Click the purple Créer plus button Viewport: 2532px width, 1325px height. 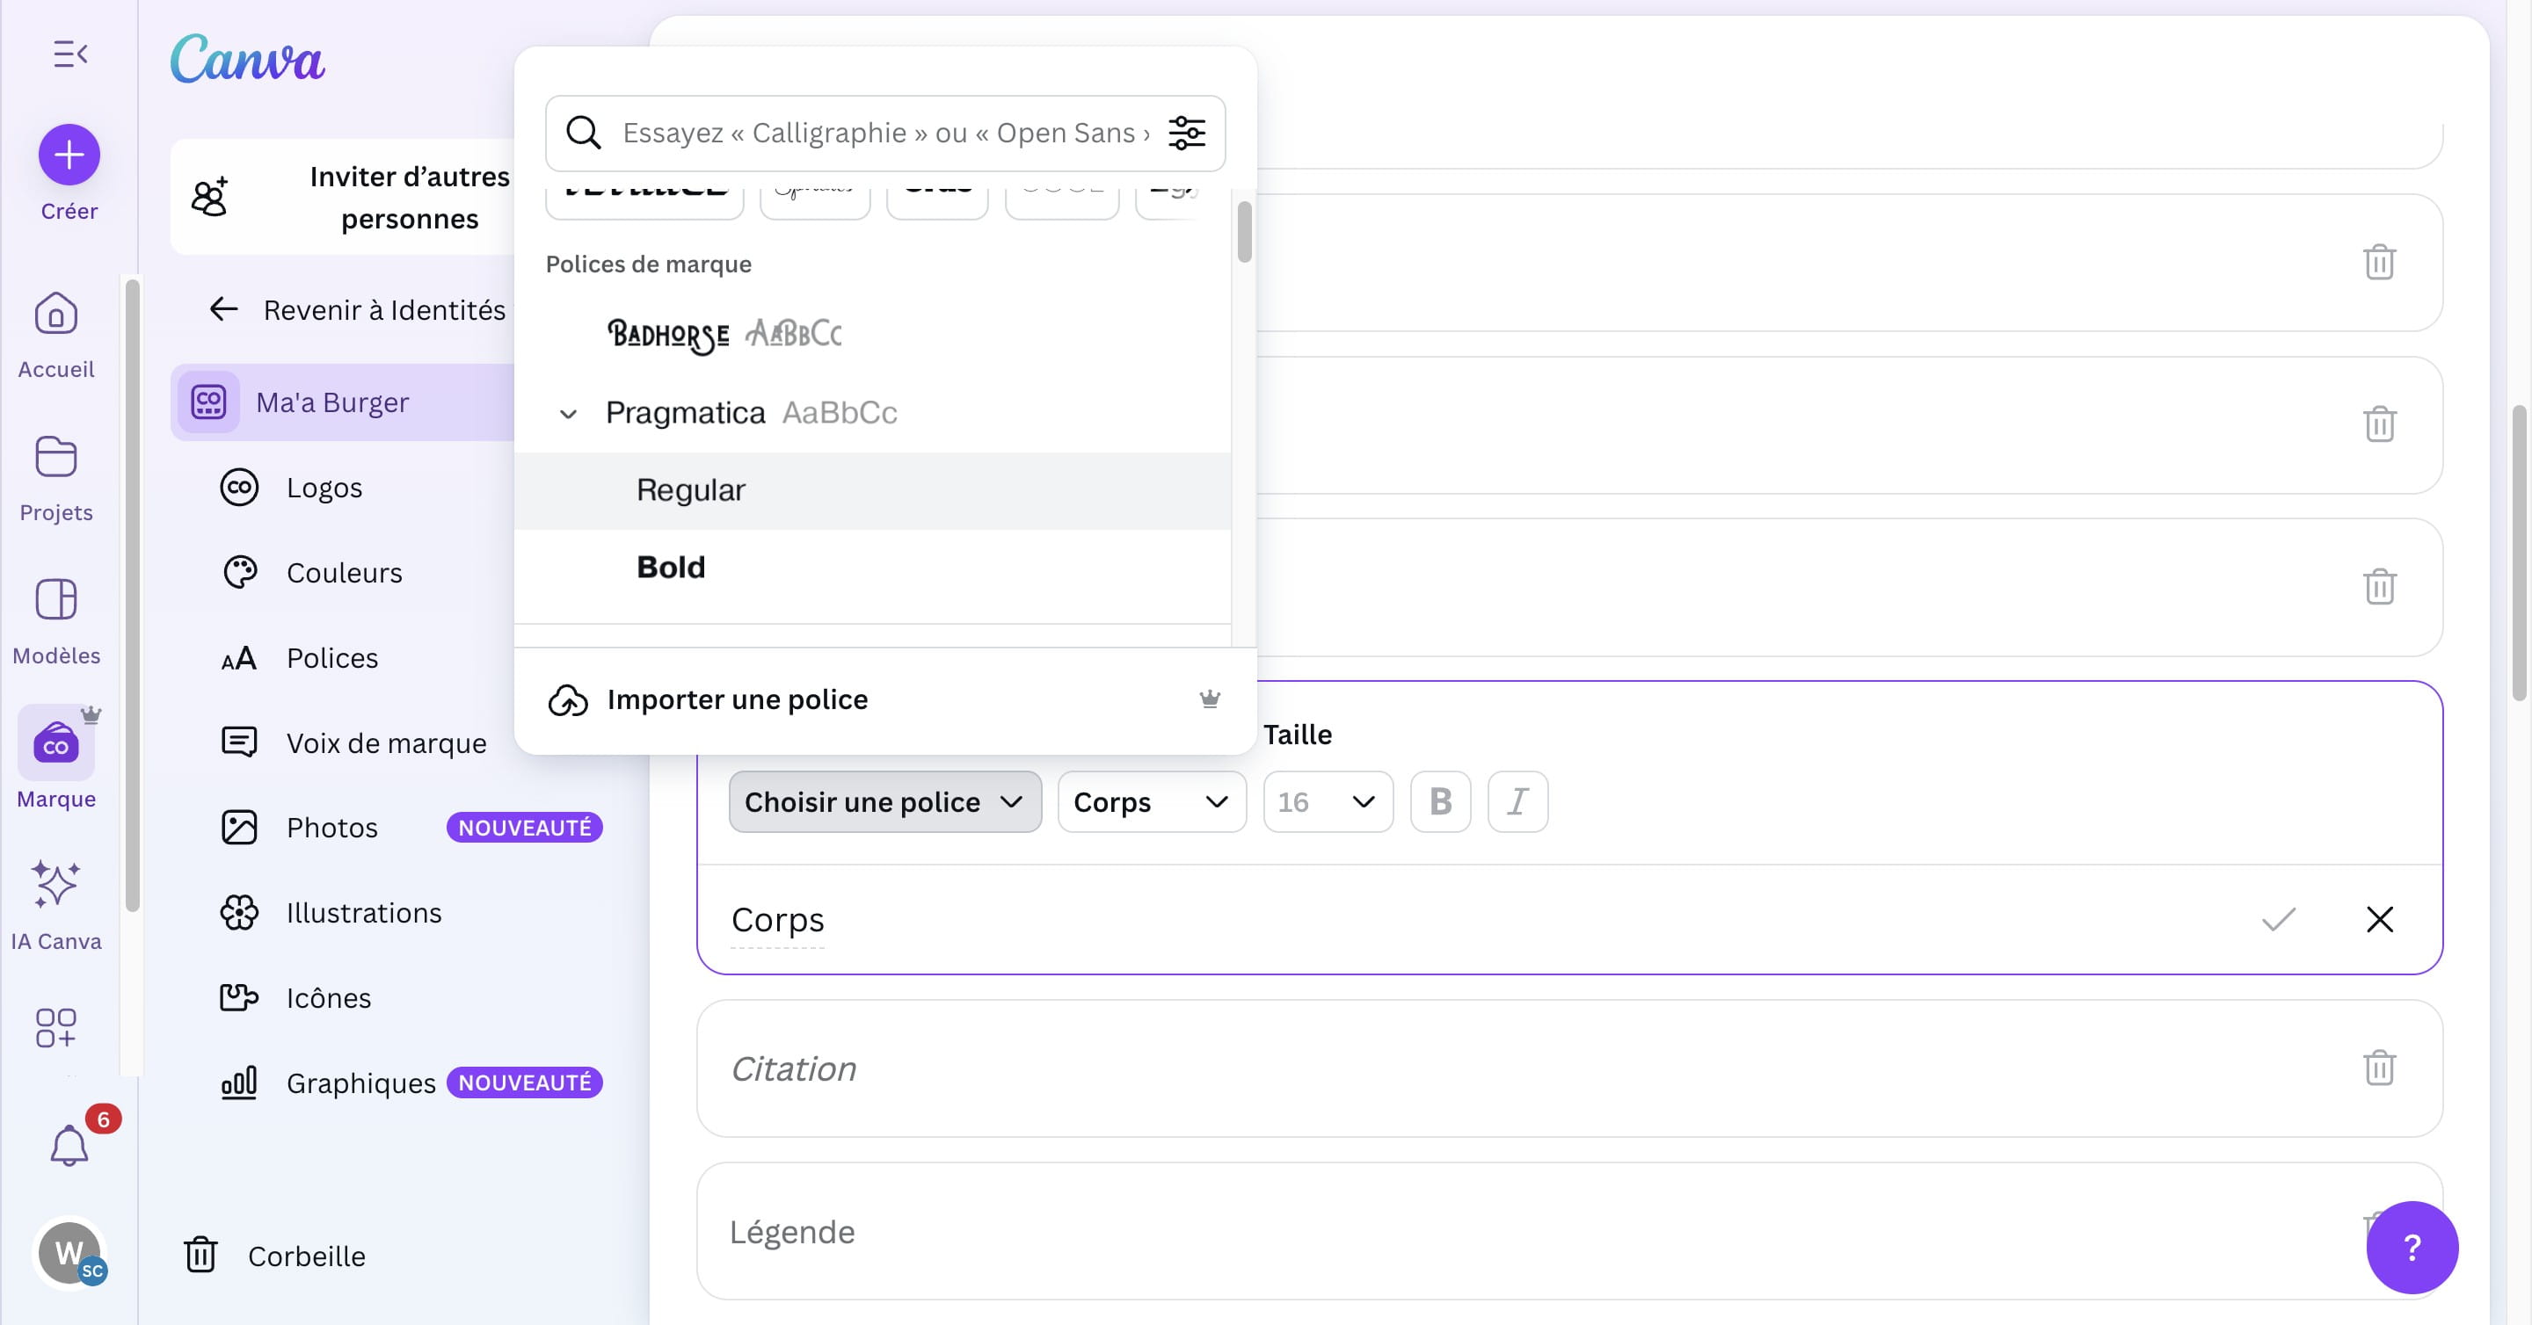pyautogui.click(x=69, y=155)
